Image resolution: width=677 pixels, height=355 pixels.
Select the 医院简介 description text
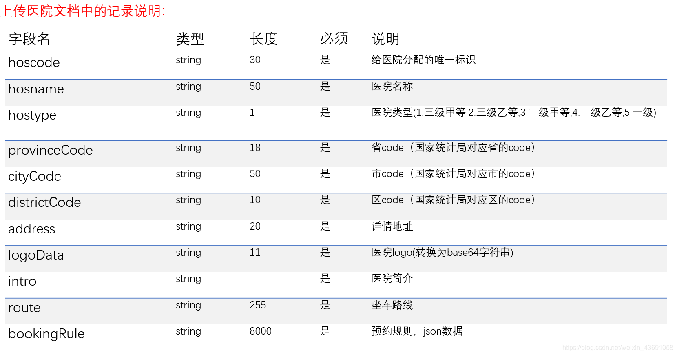click(392, 279)
